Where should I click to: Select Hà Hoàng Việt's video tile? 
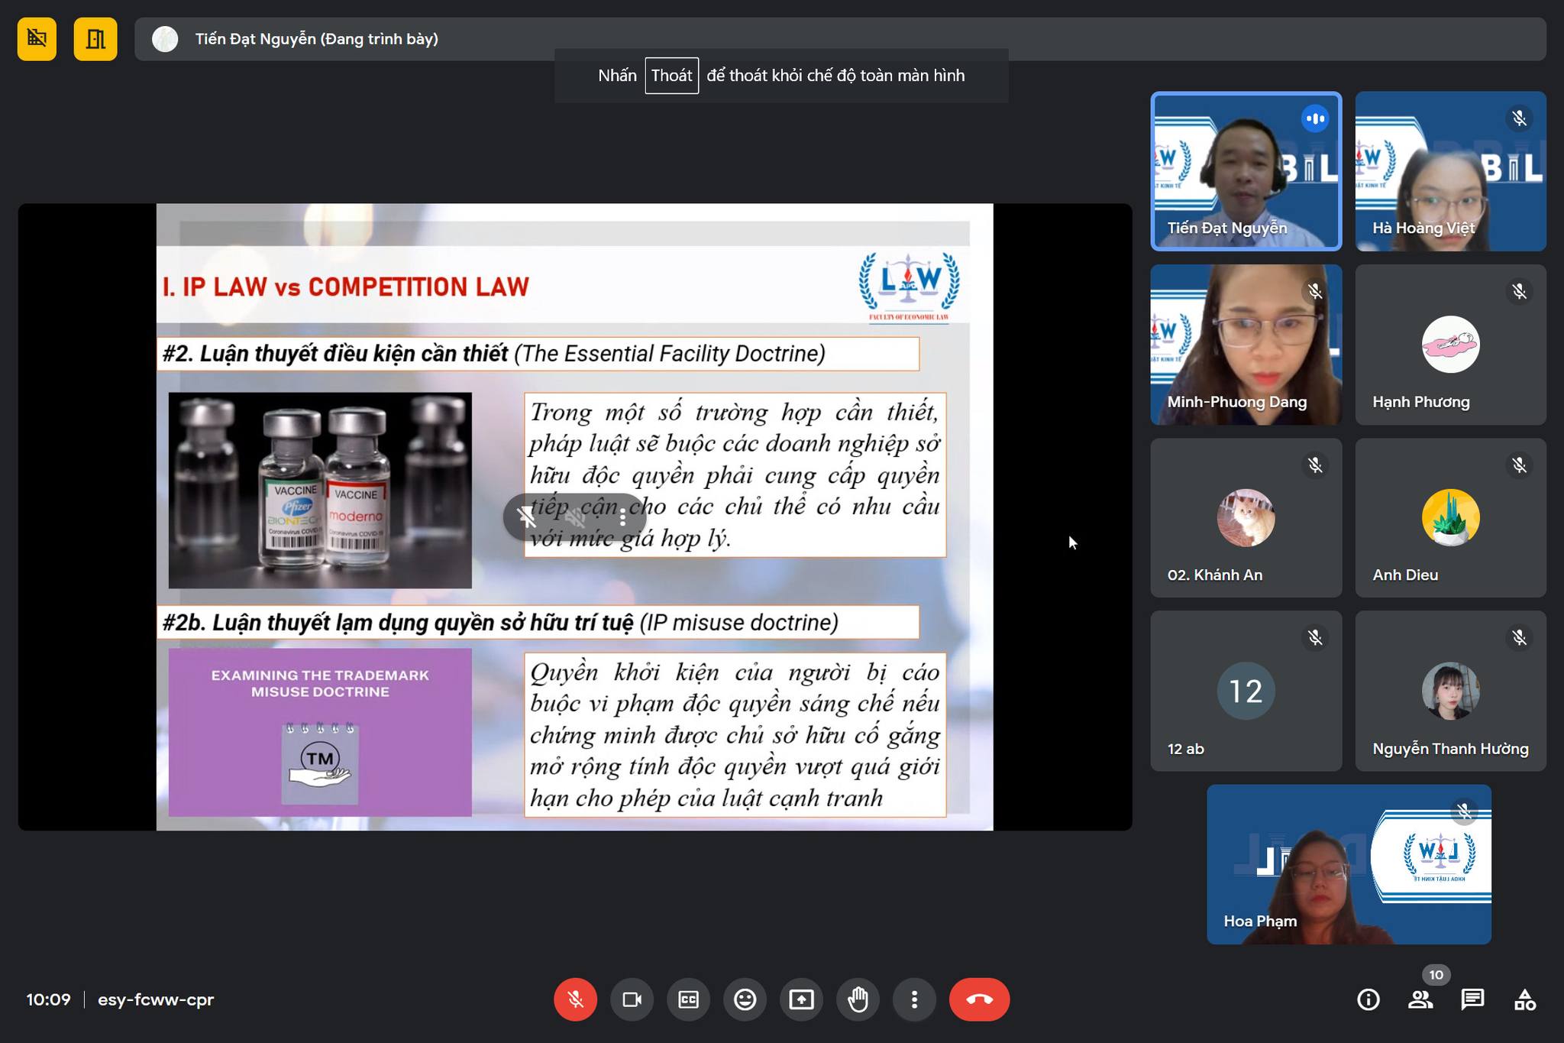point(1449,171)
